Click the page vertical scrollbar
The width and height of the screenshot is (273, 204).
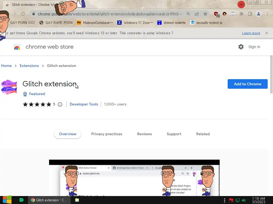(271, 75)
